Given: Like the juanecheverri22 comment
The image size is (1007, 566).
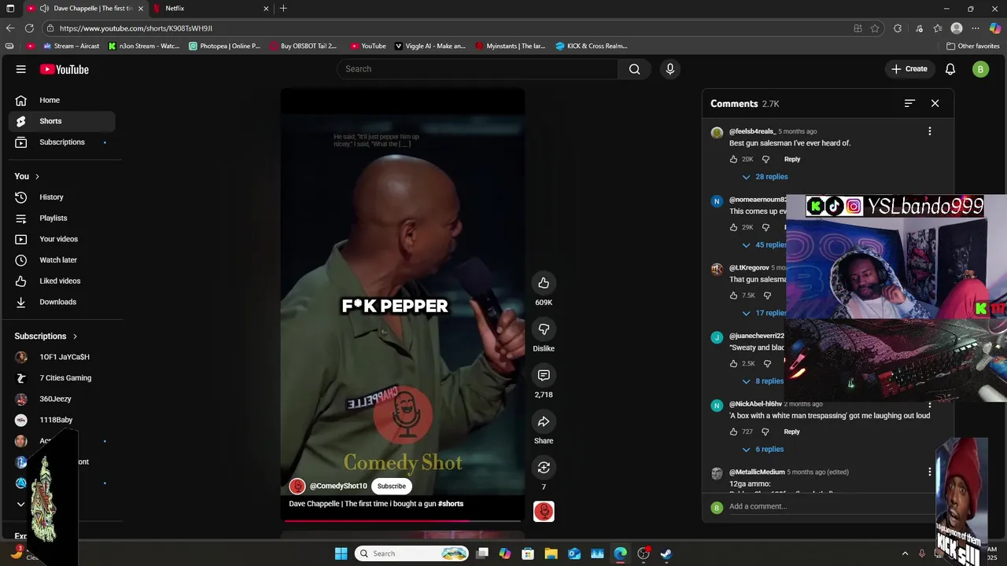Looking at the screenshot, I should [x=734, y=364].
